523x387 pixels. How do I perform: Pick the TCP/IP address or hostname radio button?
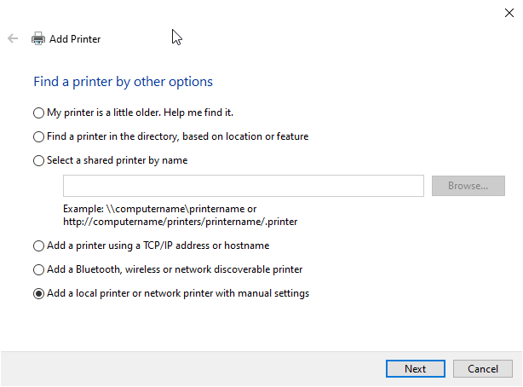pos(38,245)
